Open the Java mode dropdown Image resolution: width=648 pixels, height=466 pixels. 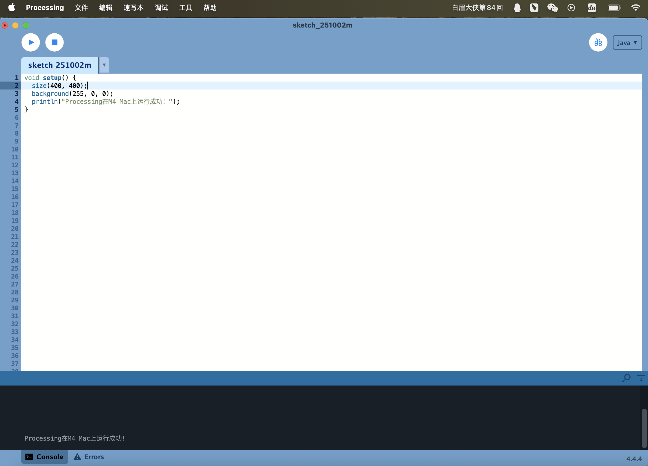[x=627, y=43]
